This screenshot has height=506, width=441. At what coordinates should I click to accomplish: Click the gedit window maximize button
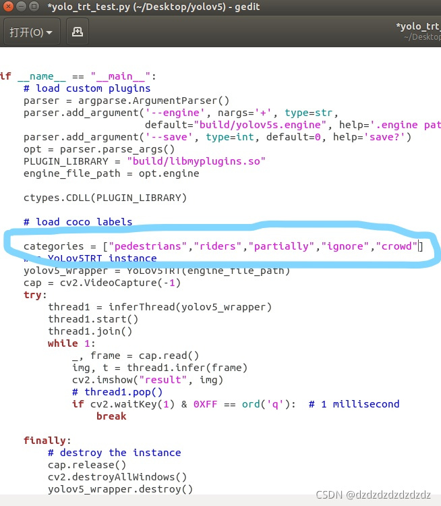tap(34, 7)
